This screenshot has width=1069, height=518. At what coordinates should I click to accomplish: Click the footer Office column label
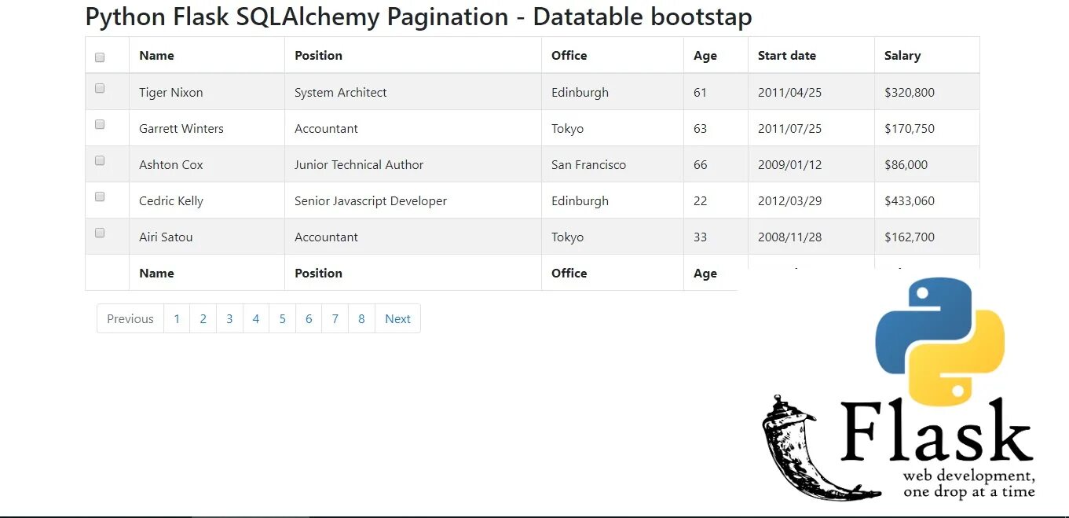(569, 273)
